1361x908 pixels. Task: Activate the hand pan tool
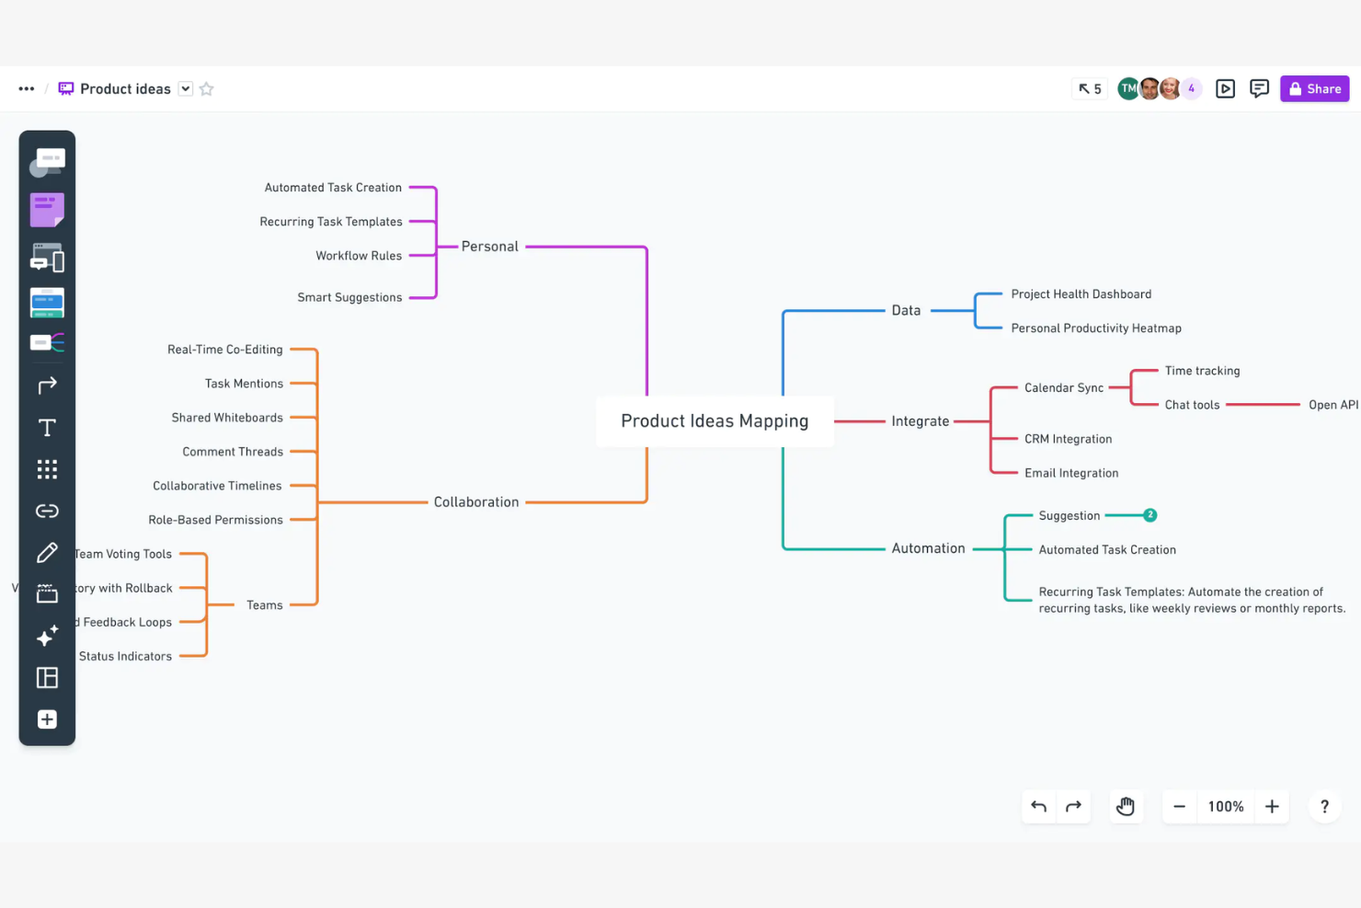pyautogui.click(x=1126, y=806)
